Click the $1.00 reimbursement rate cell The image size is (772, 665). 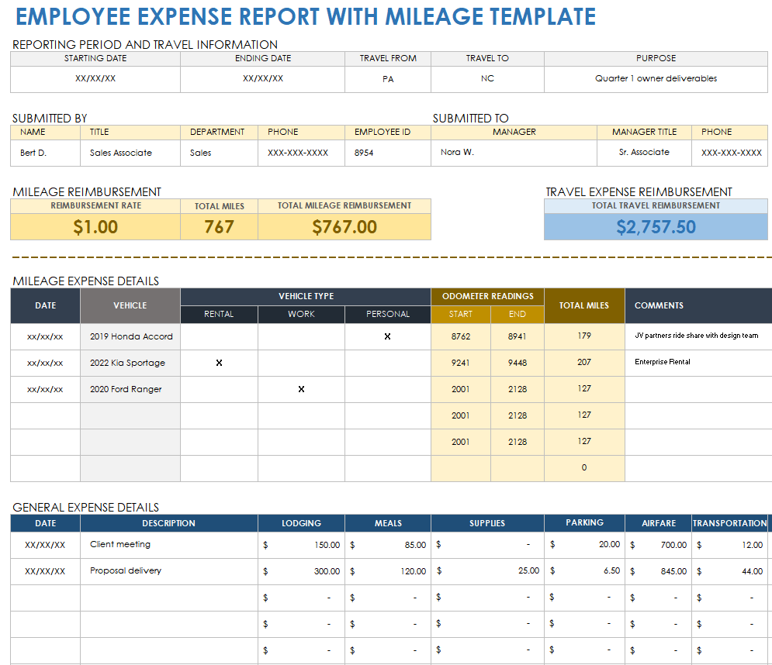pos(95,227)
